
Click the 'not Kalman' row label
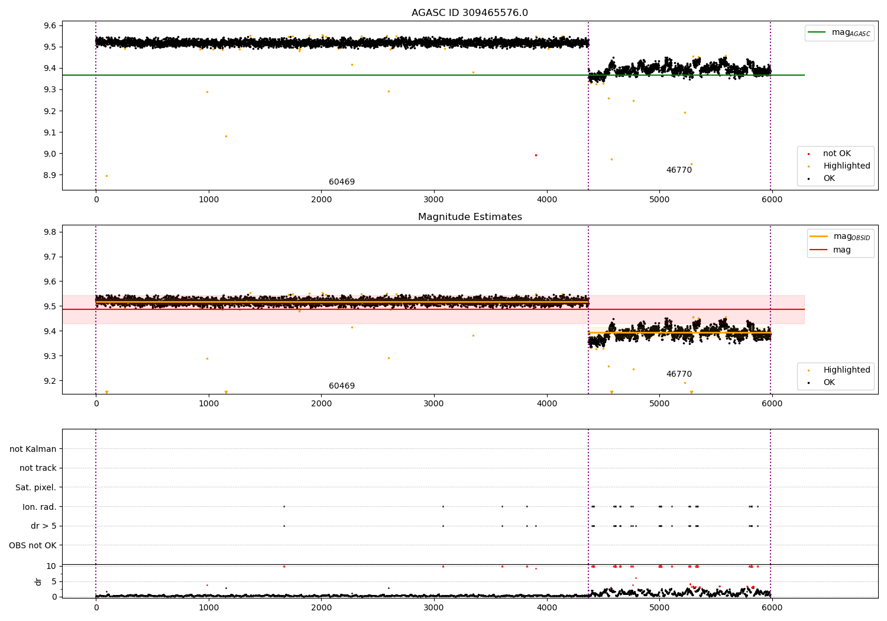[33, 449]
